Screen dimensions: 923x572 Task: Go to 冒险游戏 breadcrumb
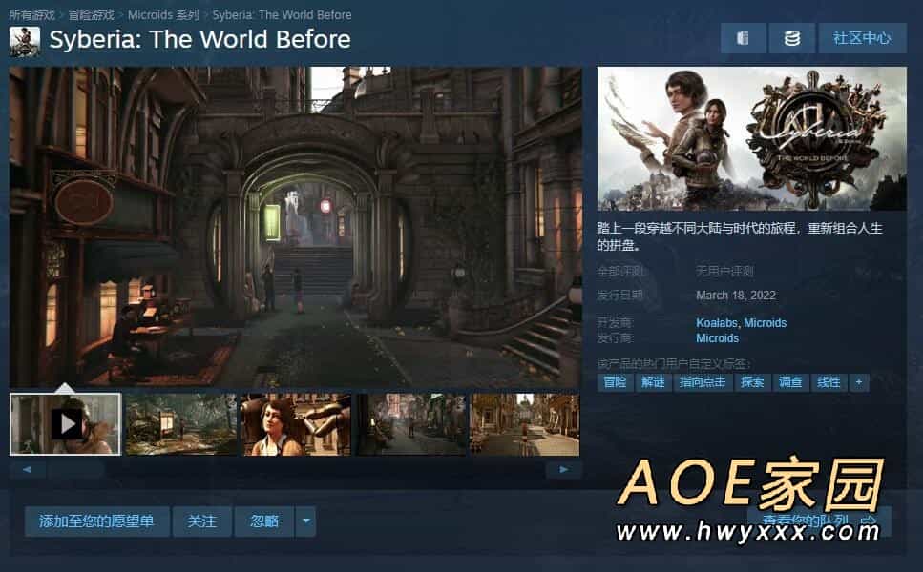[x=92, y=14]
